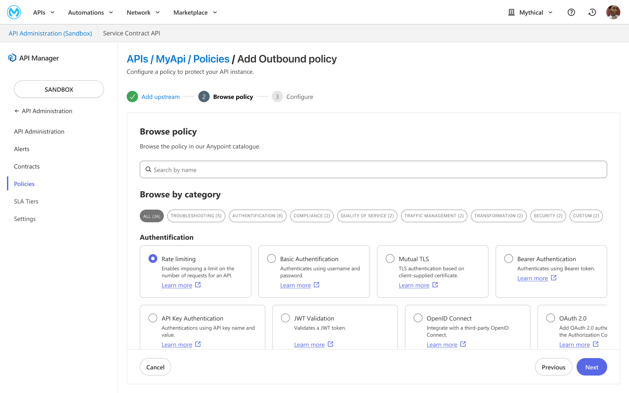Image resolution: width=629 pixels, height=393 pixels.
Task: Filter by Troubleshooting (5) category
Action: pyautogui.click(x=196, y=216)
